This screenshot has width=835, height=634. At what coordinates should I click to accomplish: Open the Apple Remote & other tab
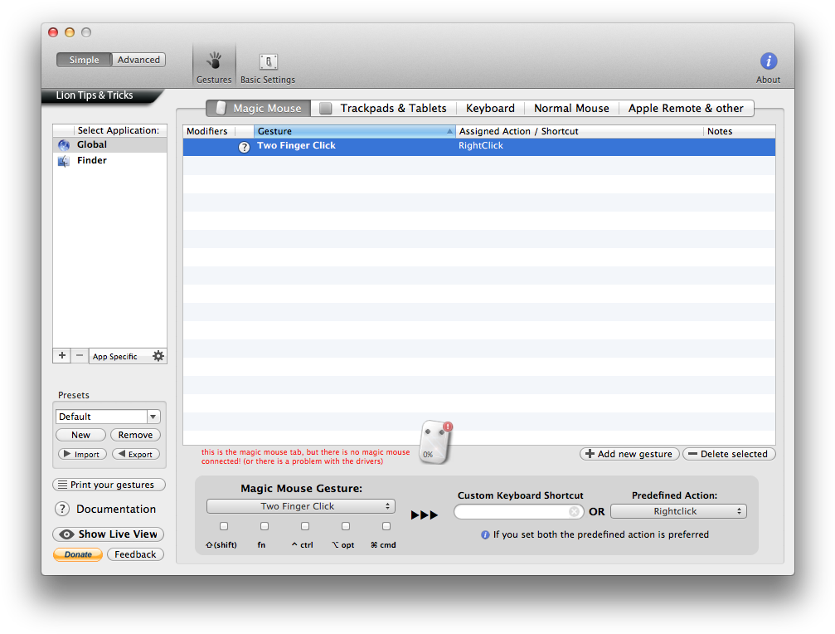686,108
